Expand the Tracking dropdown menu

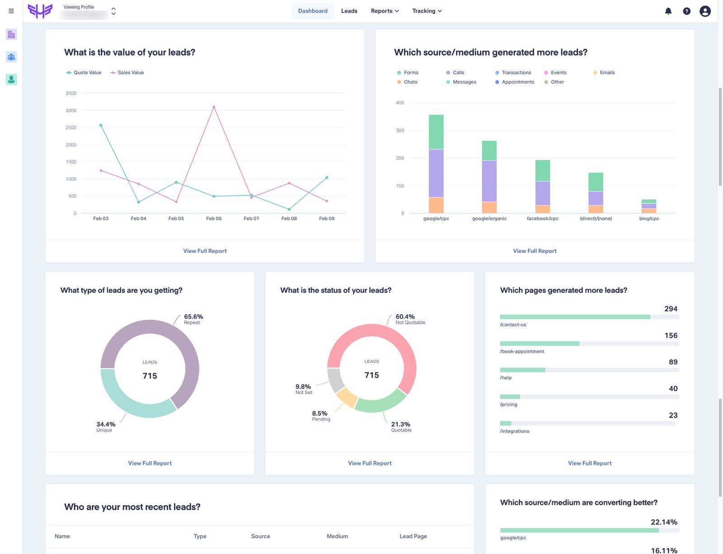(427, 11)
